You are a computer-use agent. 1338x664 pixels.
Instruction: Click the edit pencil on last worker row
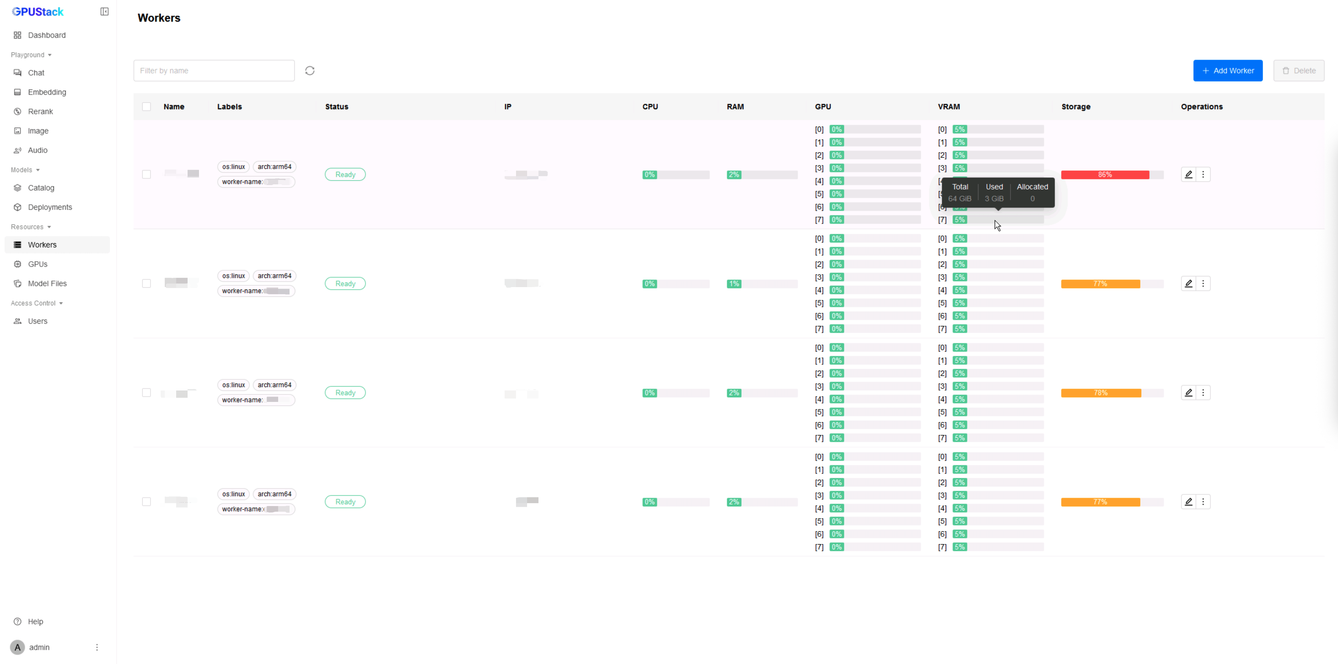click(1189, 502)
